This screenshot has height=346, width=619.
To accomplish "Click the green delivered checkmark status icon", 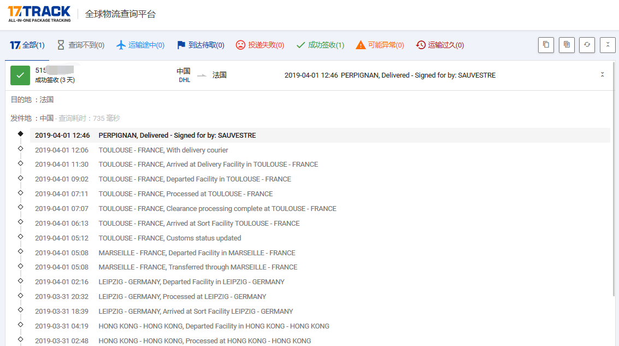I will pyautogui.click(x=20, y=75).
